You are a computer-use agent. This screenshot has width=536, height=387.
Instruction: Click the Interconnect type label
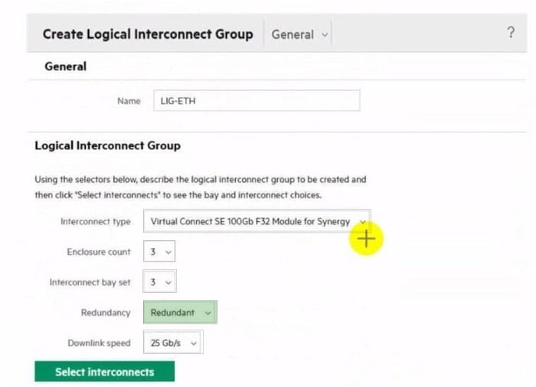click(96, 222)
